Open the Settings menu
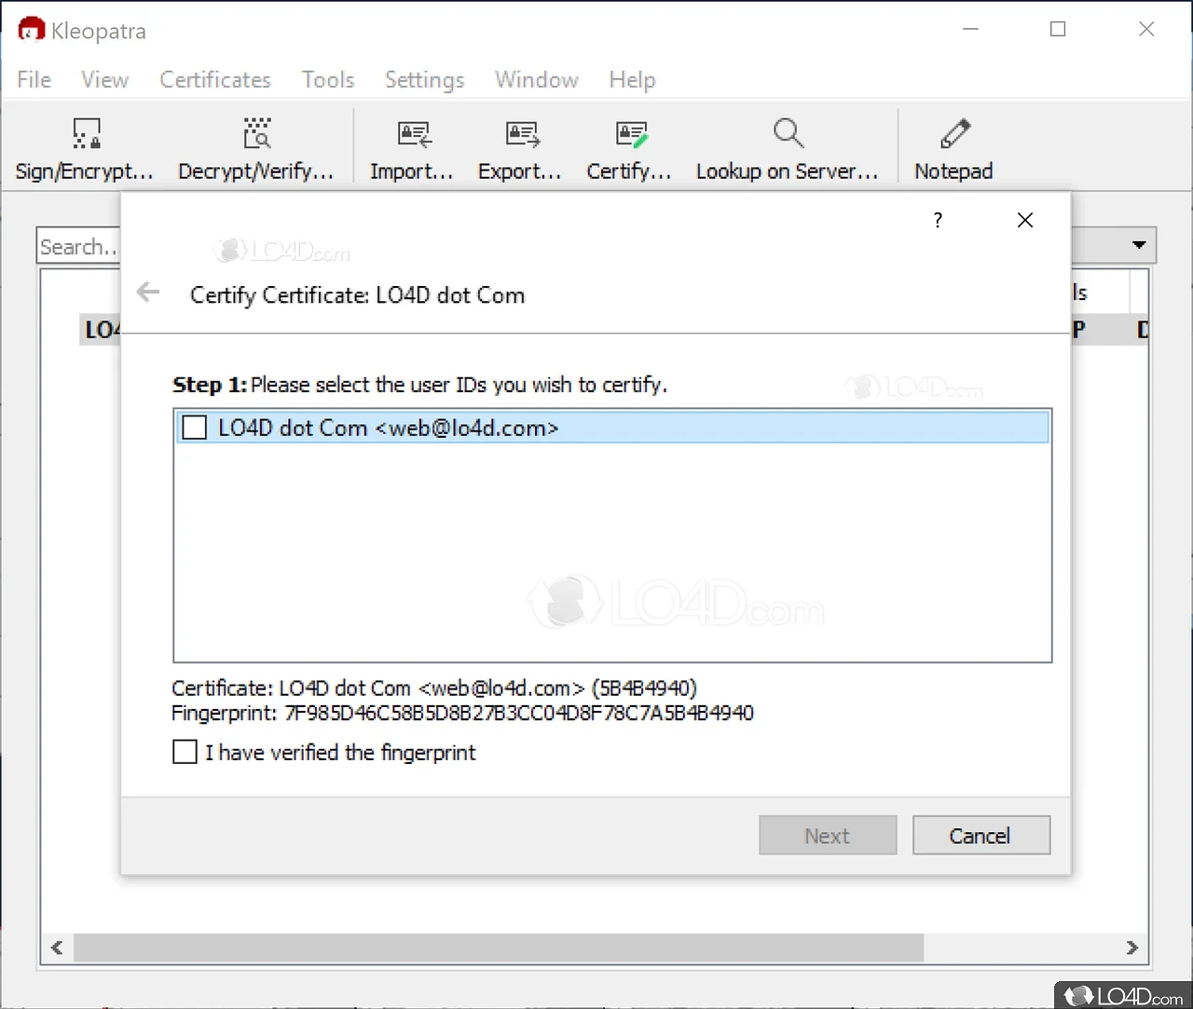The width and height of the screenshot is (1193, 1009). pyautogui.click(x=424, y=80)
